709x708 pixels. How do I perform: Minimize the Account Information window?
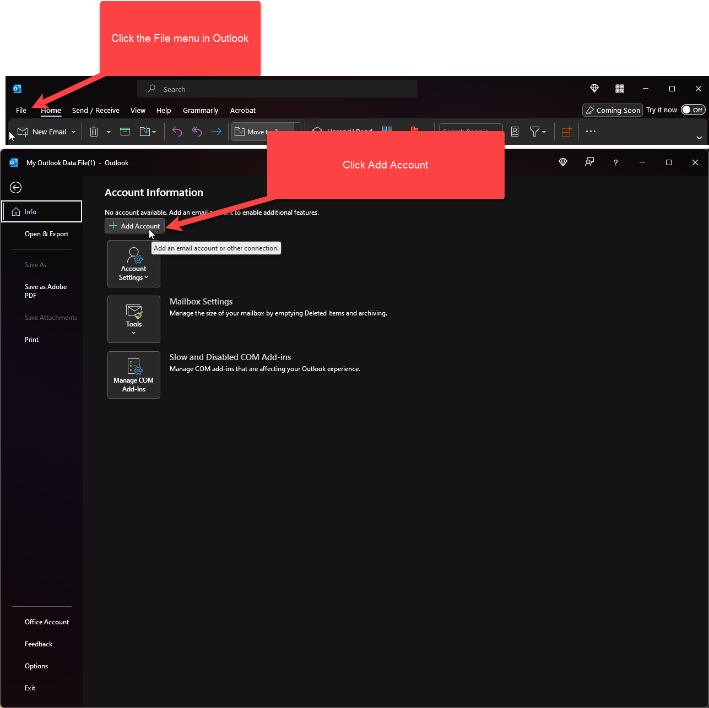pos(642,162)
